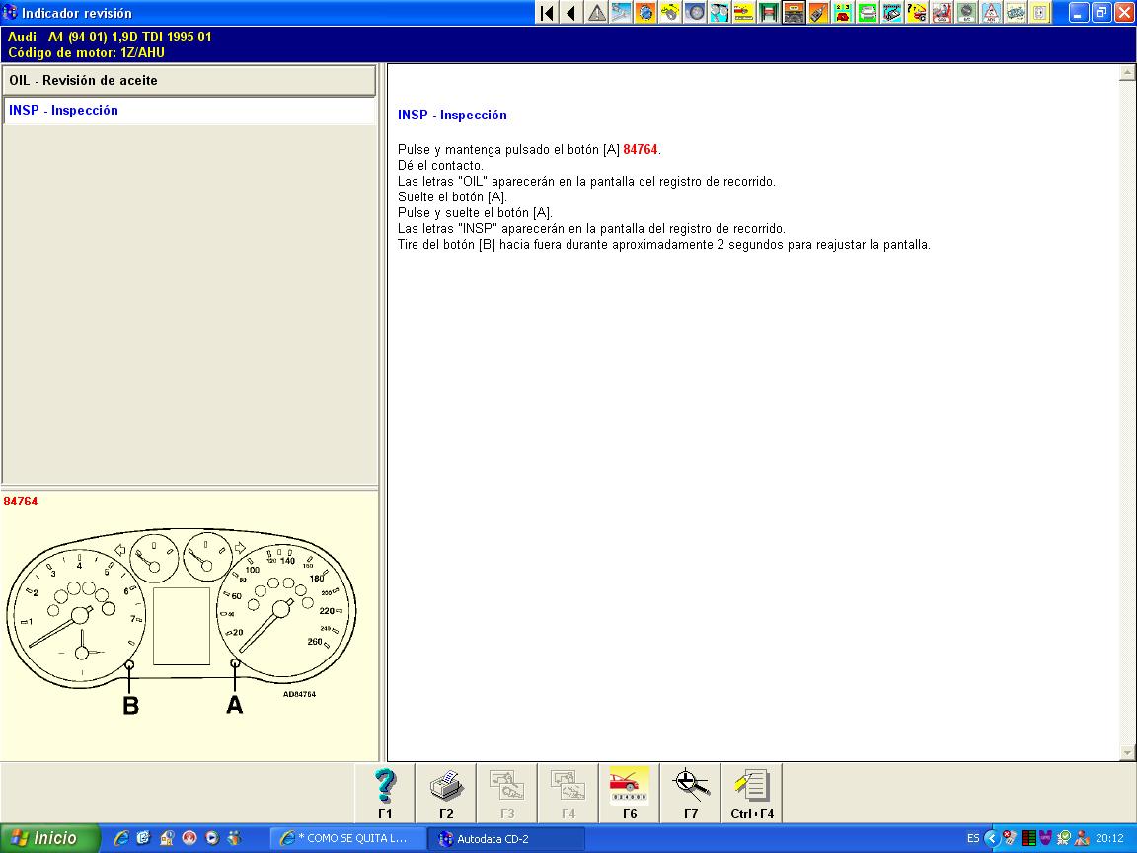The height and width of the screenshot is (853, 1137).
Task: Open the engine diagram icon
Action: pos(1016,12)
